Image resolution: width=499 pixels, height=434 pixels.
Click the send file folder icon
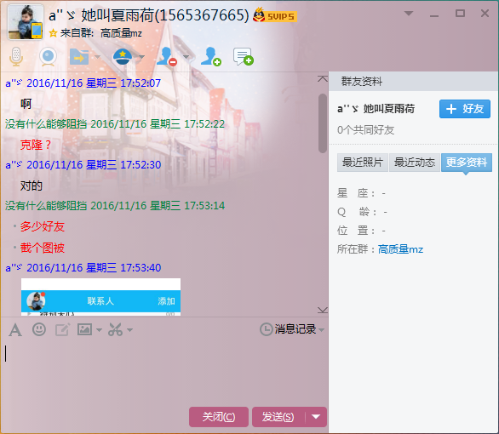click(x=79, y=57)
